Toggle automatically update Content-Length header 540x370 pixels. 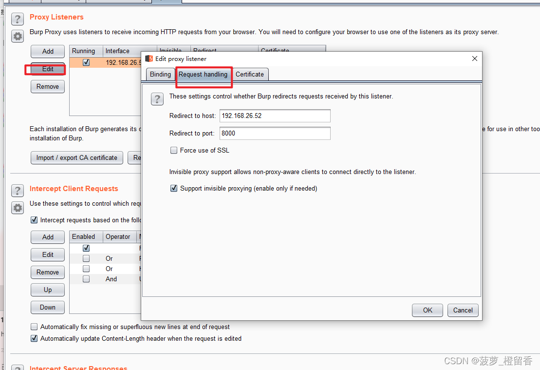(x=34, y=339)
